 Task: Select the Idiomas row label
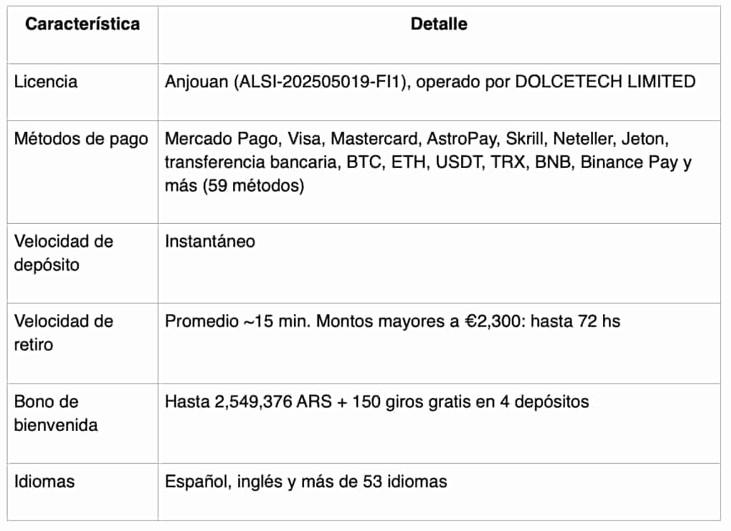(x=44, y=482)
